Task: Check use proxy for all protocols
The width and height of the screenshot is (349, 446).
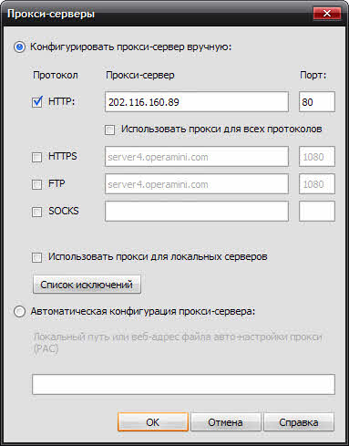Action: (109, 130)
